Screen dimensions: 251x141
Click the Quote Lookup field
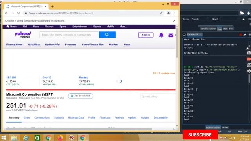158,96
